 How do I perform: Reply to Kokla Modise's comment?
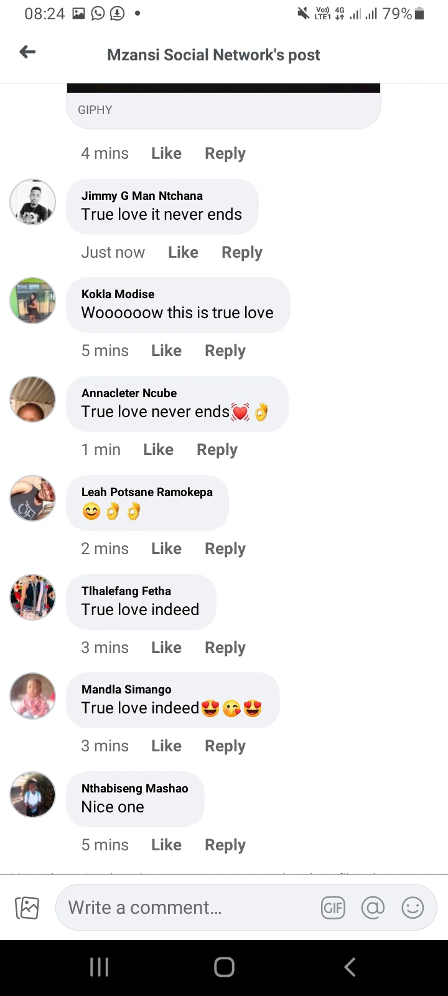[225, 351]
